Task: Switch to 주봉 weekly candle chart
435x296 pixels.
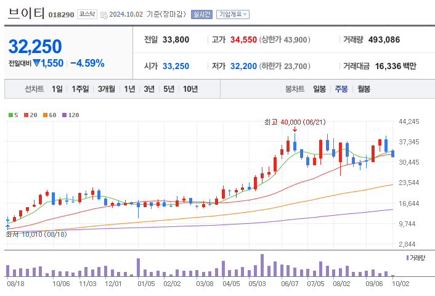Action: tap(341, 89)
